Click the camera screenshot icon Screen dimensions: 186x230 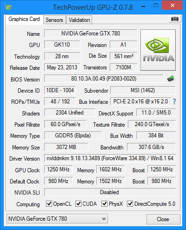[x=174, y=19]
